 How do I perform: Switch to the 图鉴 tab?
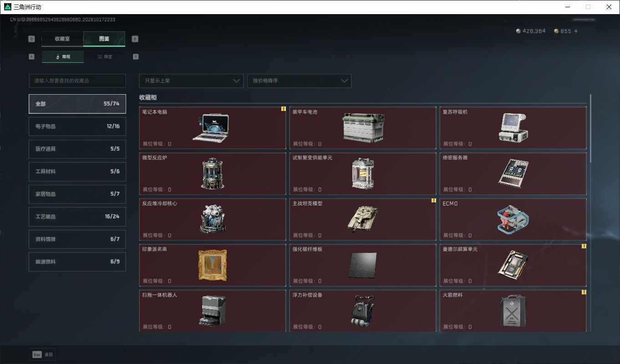tap(104, 39)
